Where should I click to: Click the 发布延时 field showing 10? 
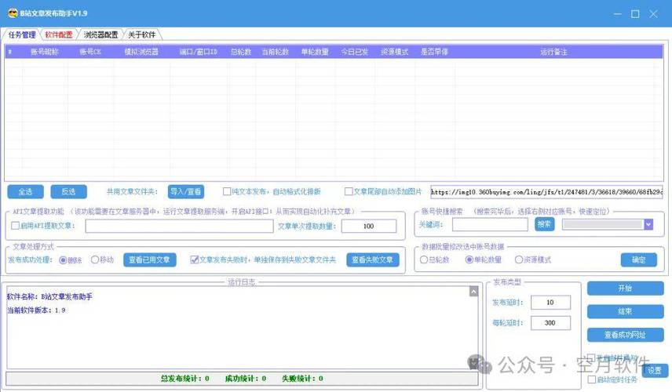coord(550,303)
